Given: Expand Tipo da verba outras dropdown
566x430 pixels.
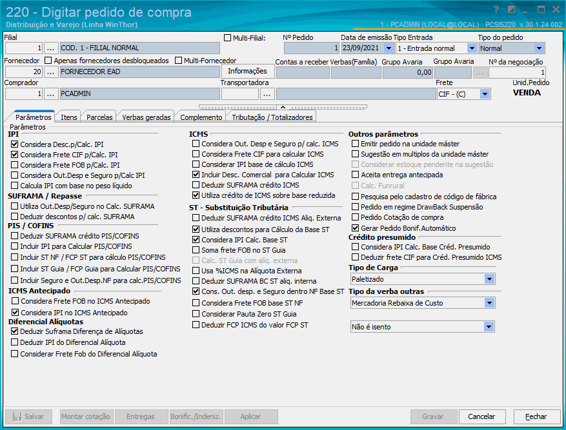Looking at the screenshot, I should click(x=489, y=303).
